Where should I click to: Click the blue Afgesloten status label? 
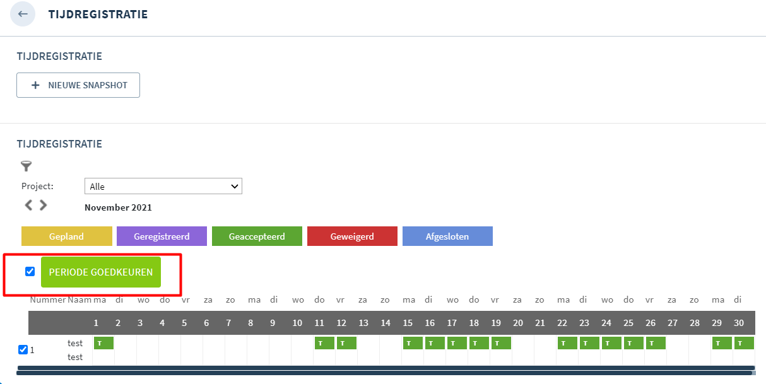click(447, 236)
